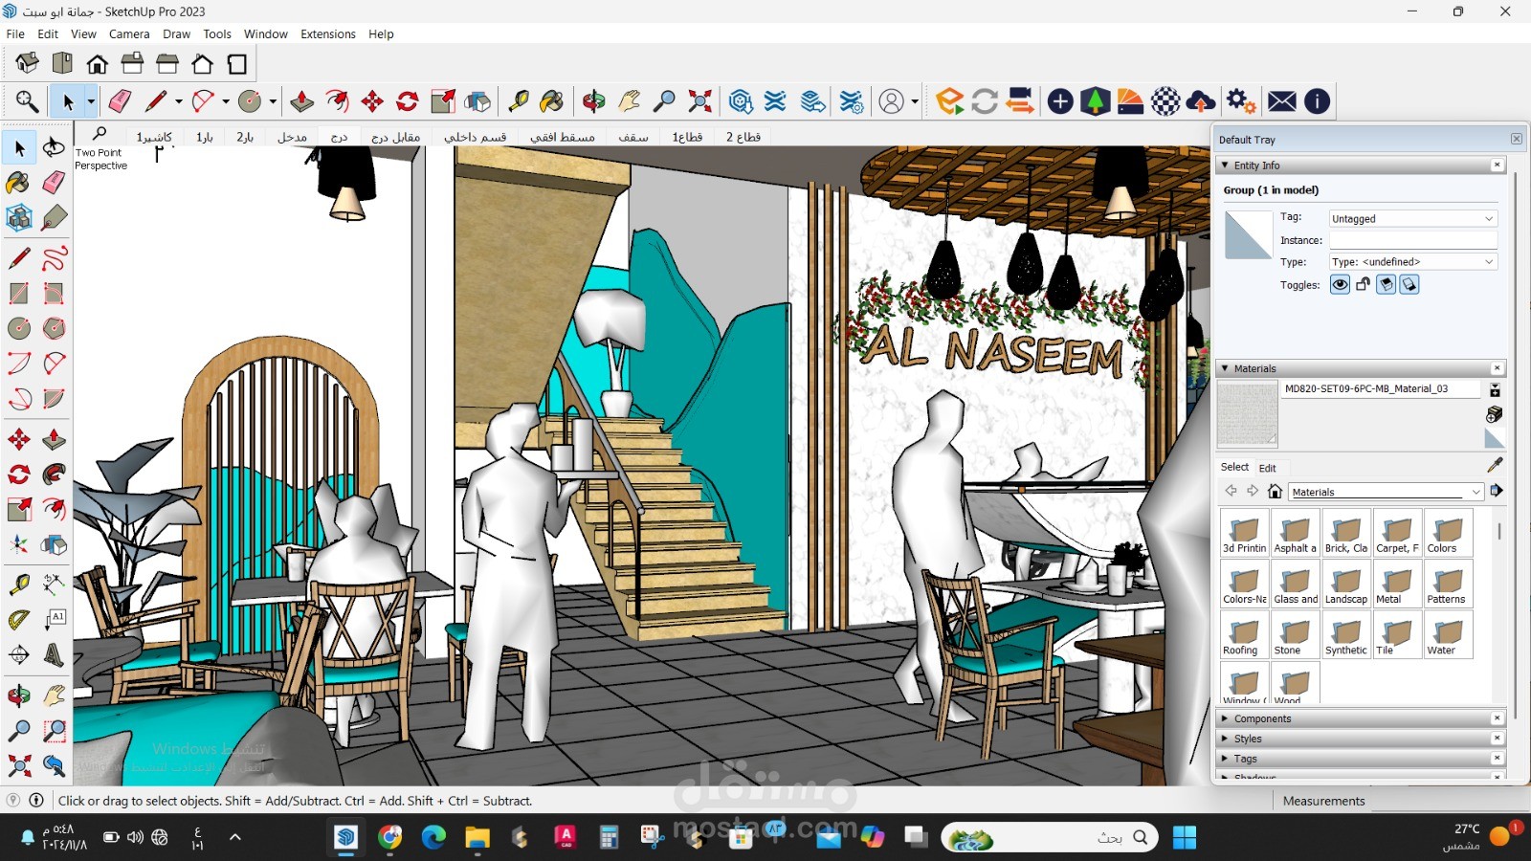Open the Draw menu
Viewport: 1531px width, 861px height.
pyautogui.click(x=177, y=33)
